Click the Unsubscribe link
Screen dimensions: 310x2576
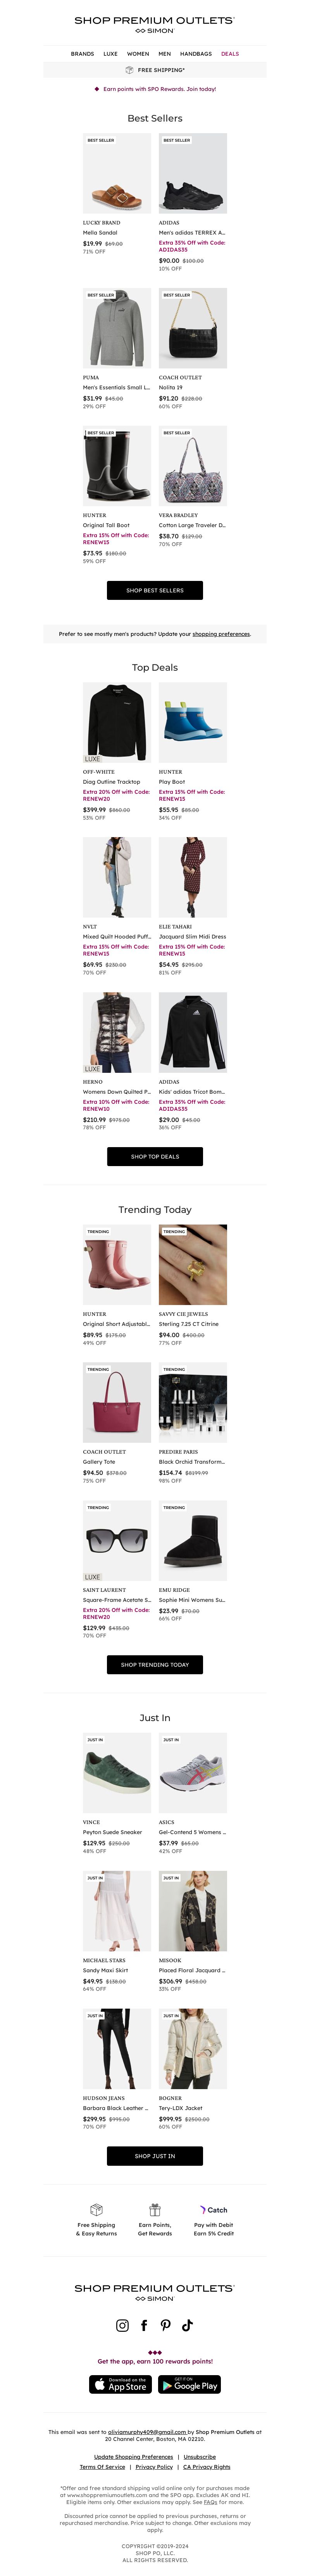tap(200, 2456)
